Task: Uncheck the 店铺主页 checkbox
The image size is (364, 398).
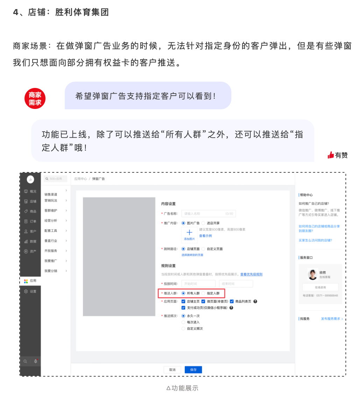Action: pyautogui.click(x=183, y=301)
